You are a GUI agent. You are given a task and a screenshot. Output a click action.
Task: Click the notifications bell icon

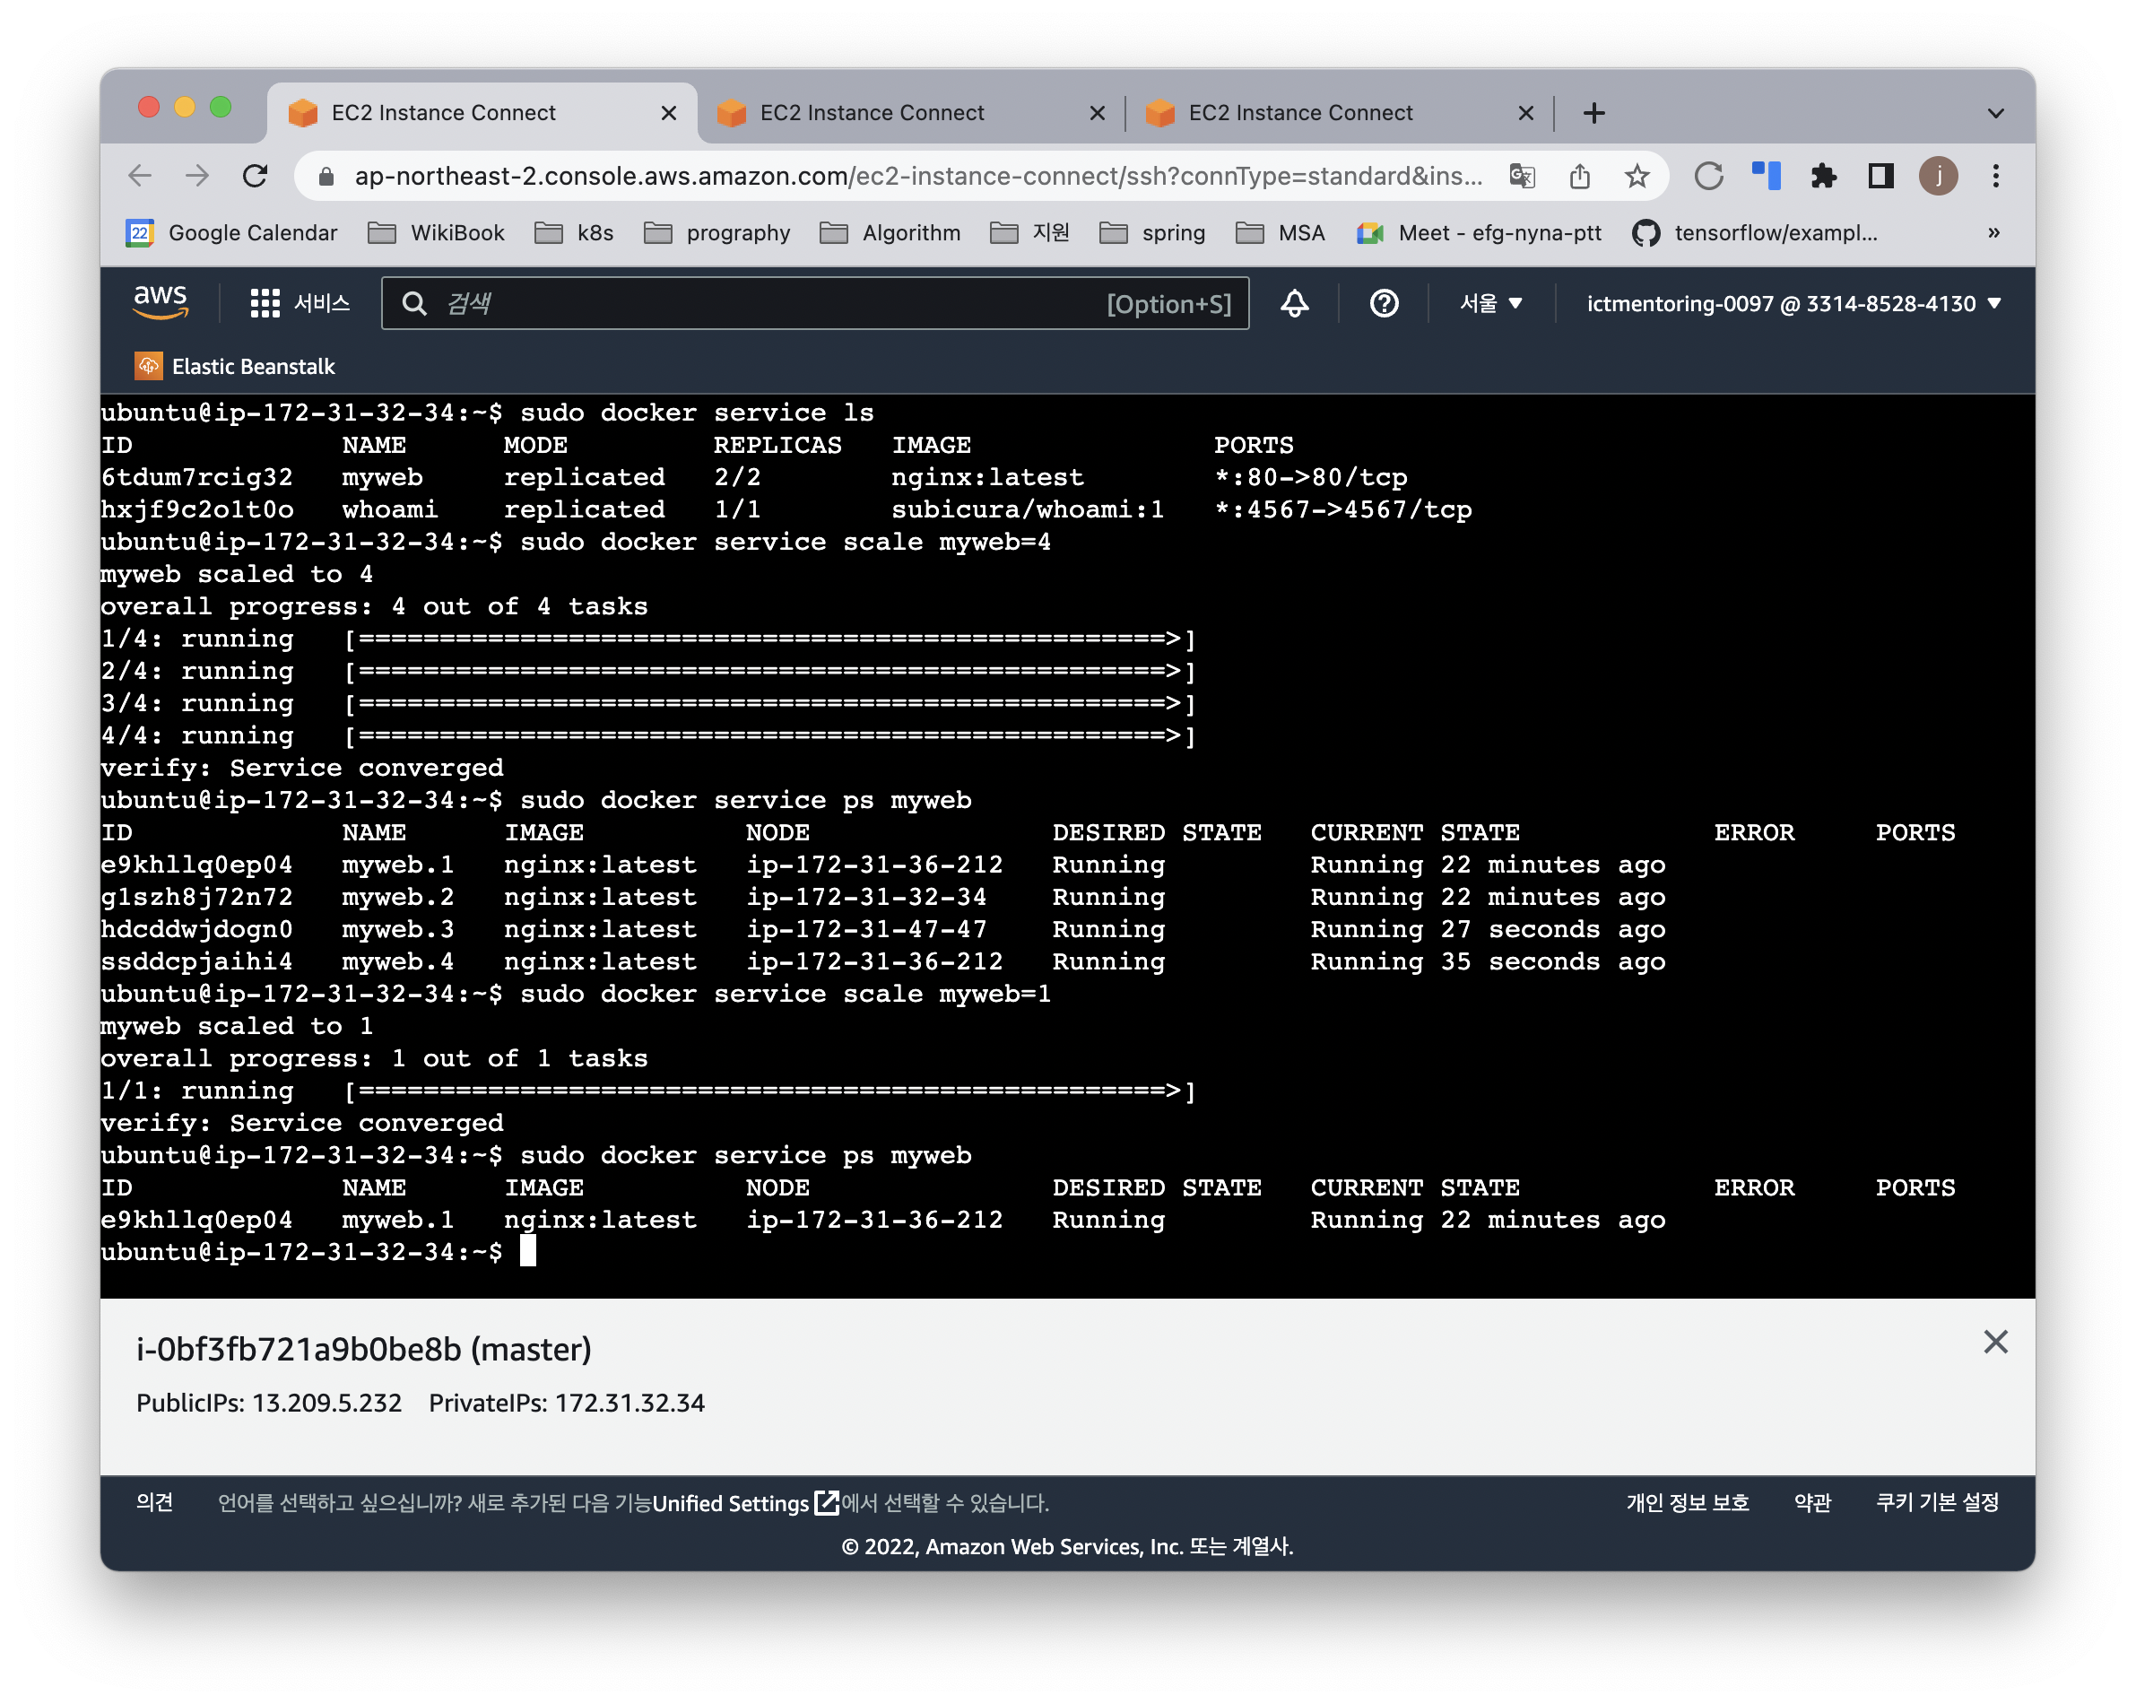[1294, 303]
